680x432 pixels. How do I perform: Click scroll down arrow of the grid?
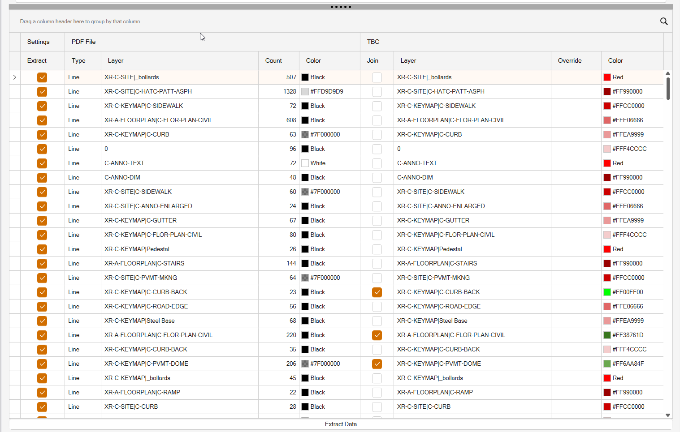668,415
